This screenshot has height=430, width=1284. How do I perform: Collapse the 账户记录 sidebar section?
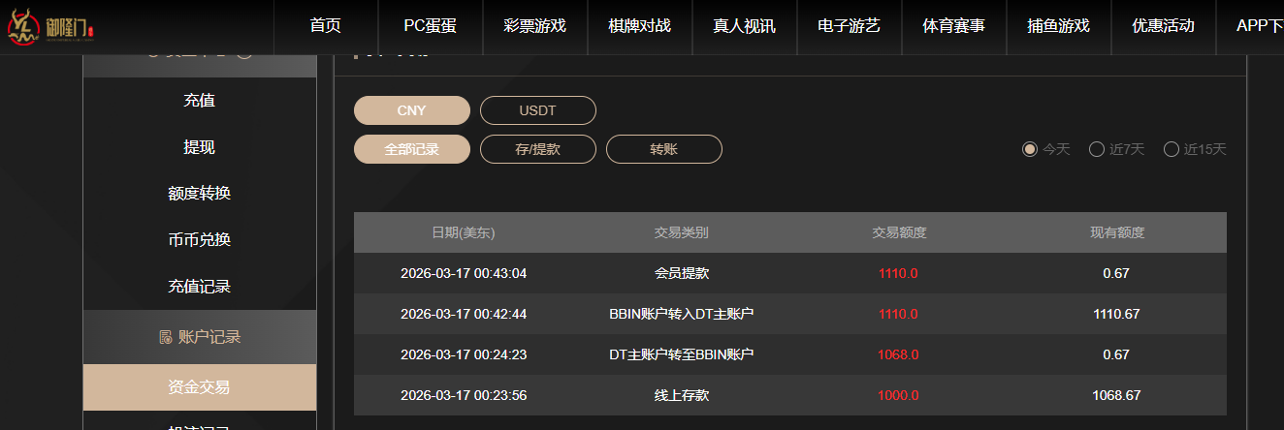pyautogui.click(x=200, y=337)
